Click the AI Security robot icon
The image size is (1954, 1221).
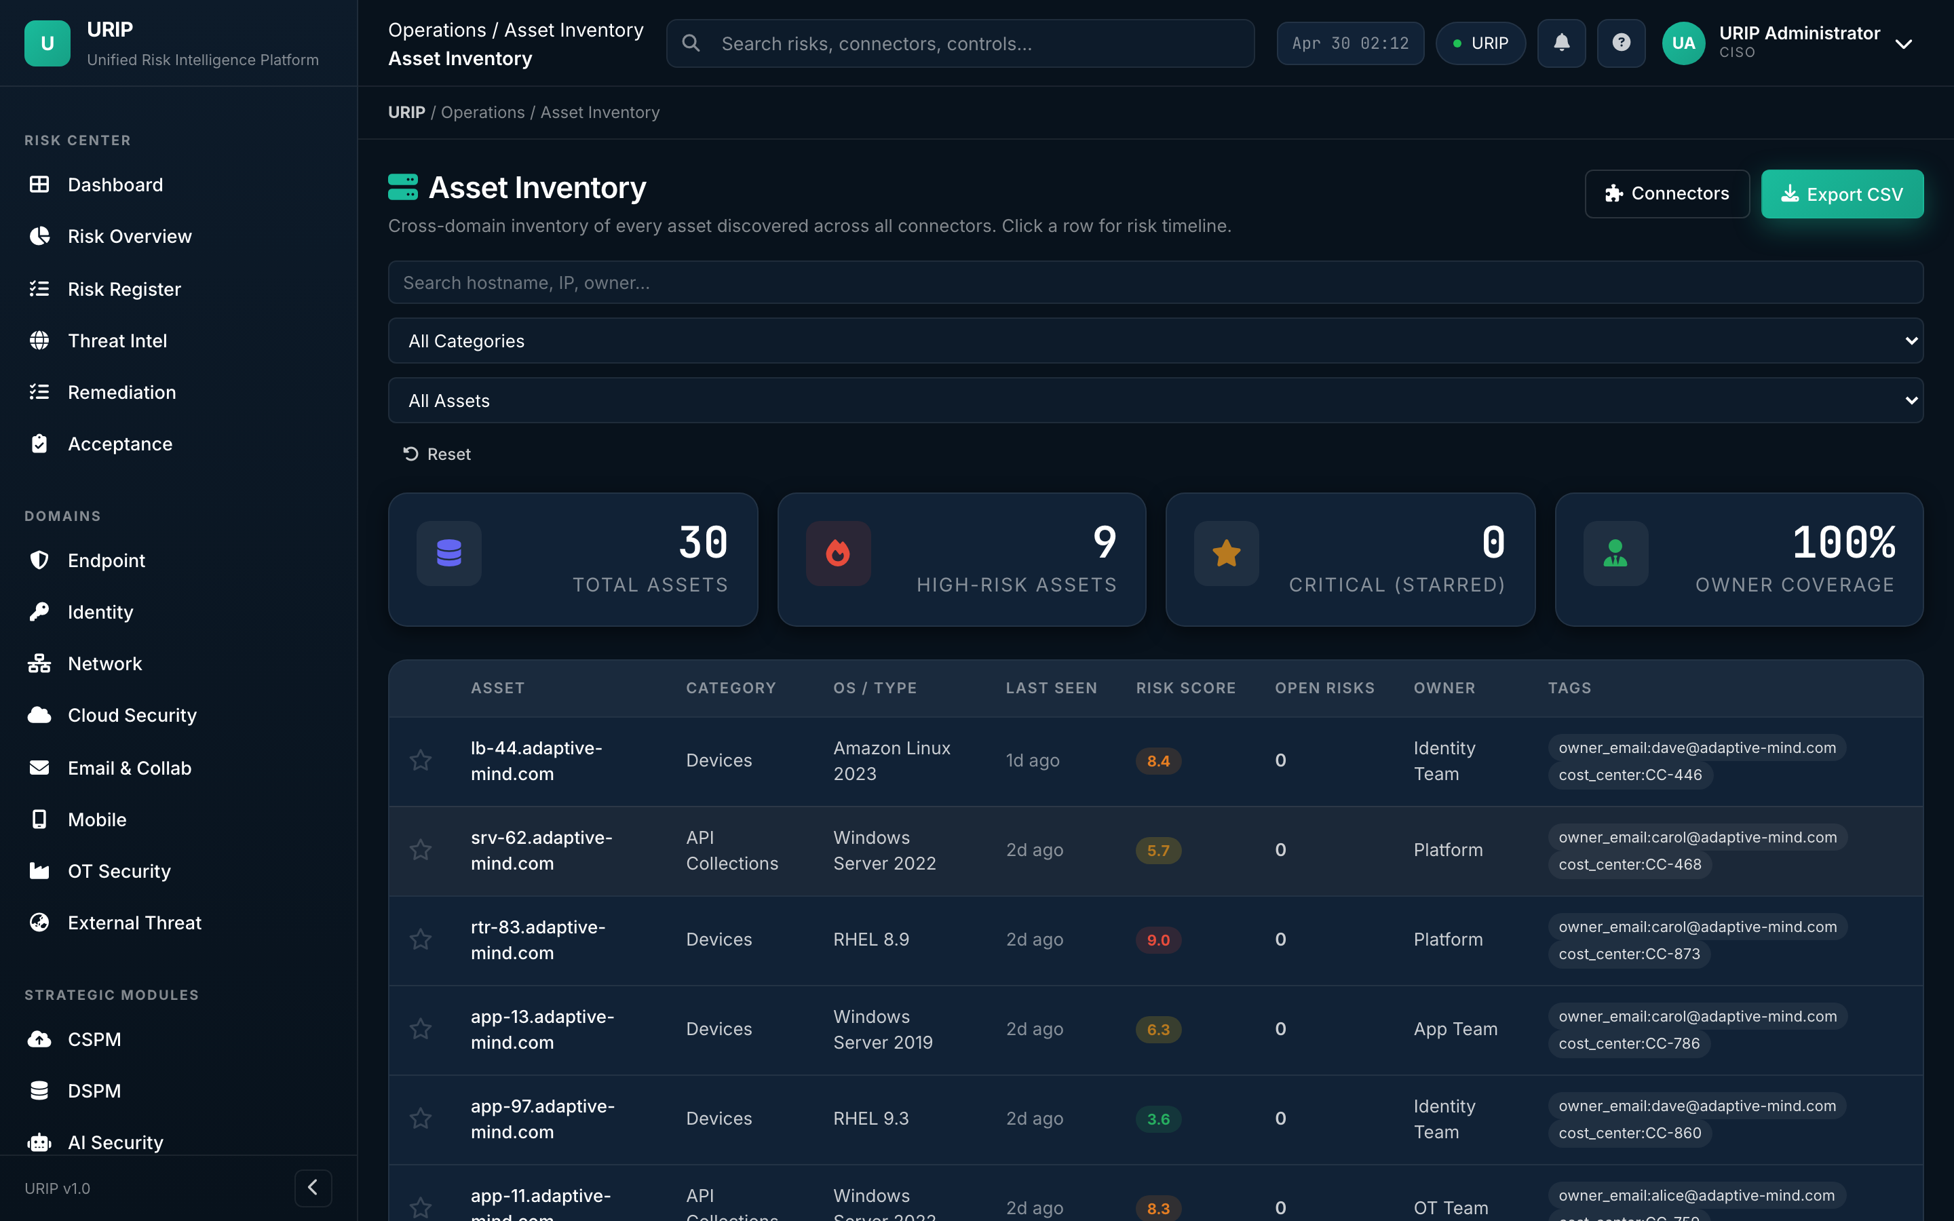[39, 1142]
